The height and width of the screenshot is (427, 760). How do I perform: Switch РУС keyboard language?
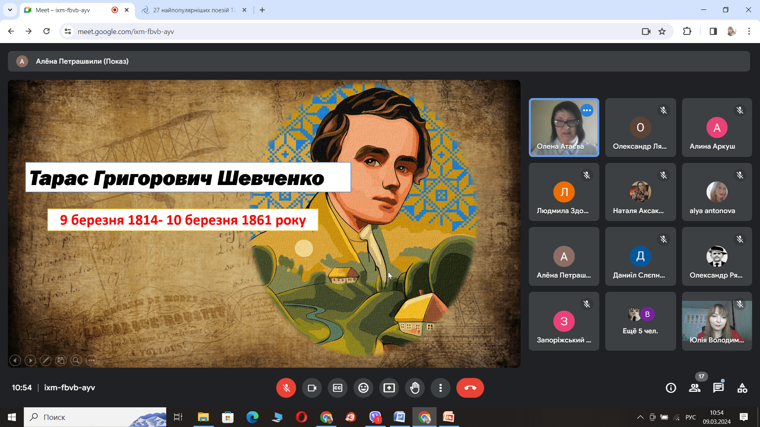tap(691, 417)
